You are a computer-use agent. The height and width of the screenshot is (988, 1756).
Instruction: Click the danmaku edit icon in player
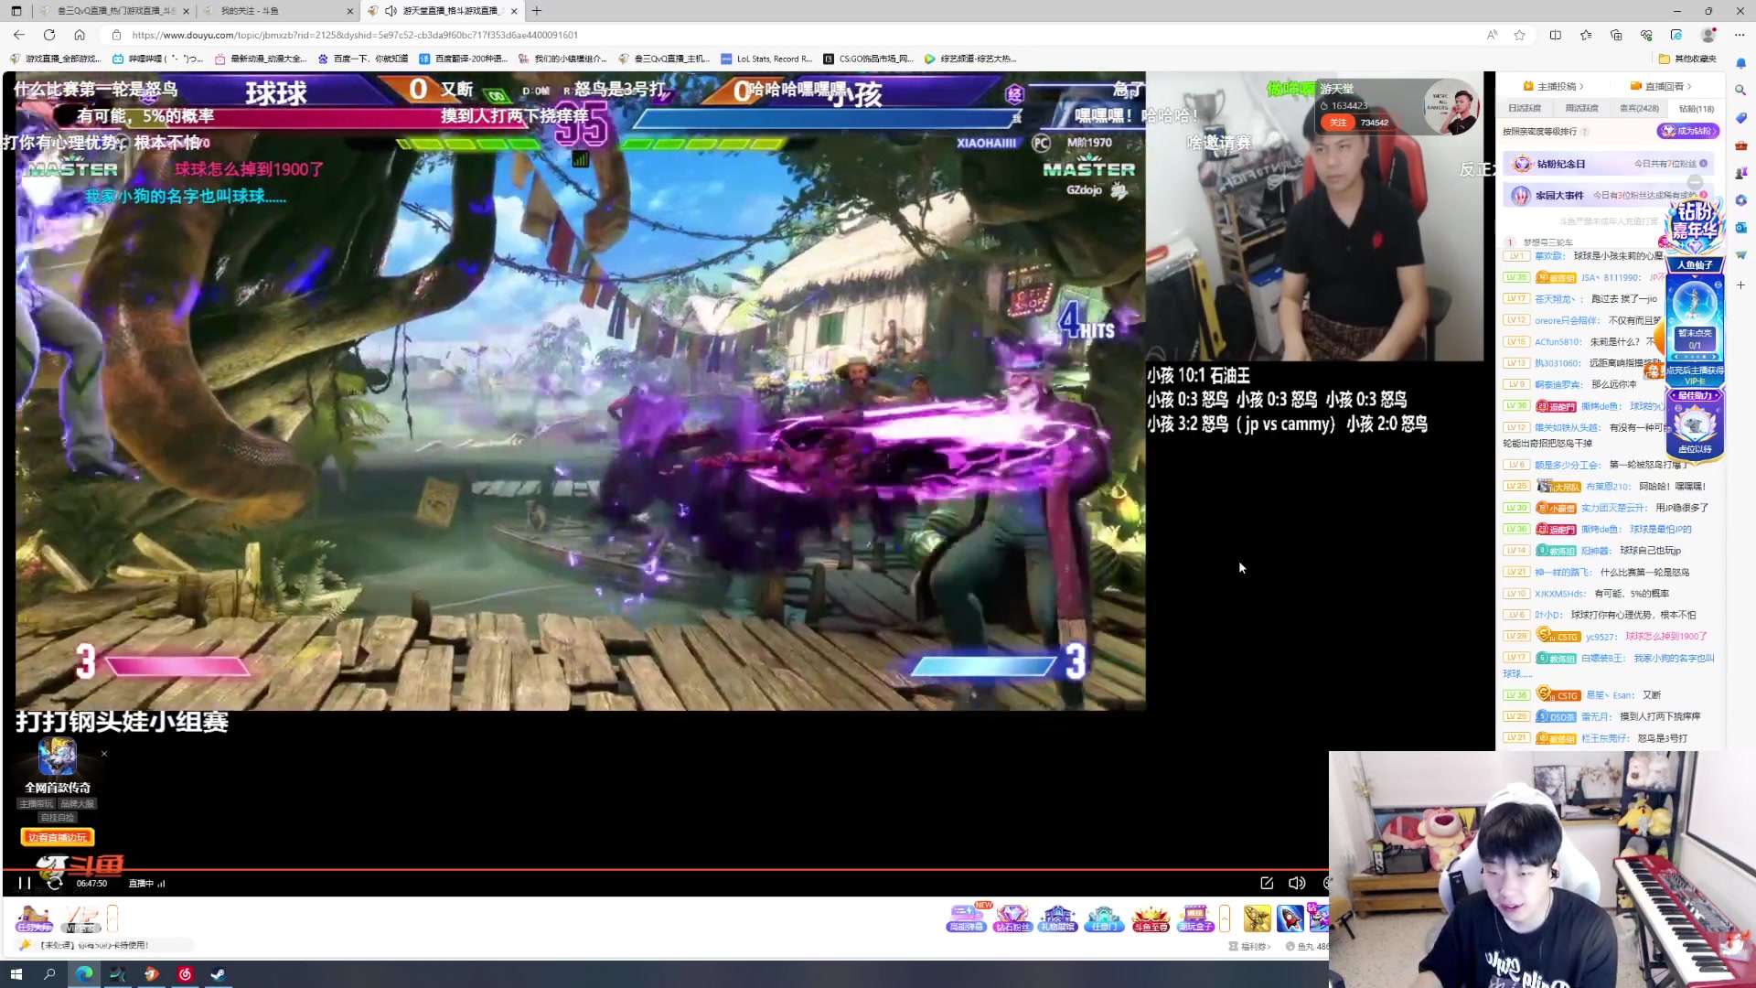[x=1267, y=883]
